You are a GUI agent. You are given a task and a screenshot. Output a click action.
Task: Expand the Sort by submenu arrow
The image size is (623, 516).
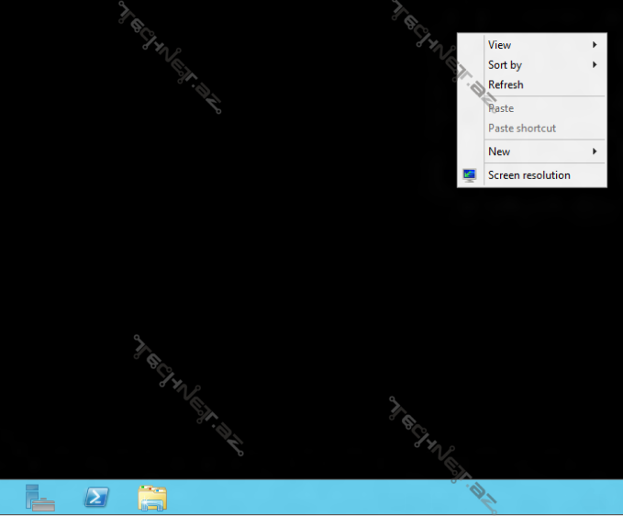point(595,65)
